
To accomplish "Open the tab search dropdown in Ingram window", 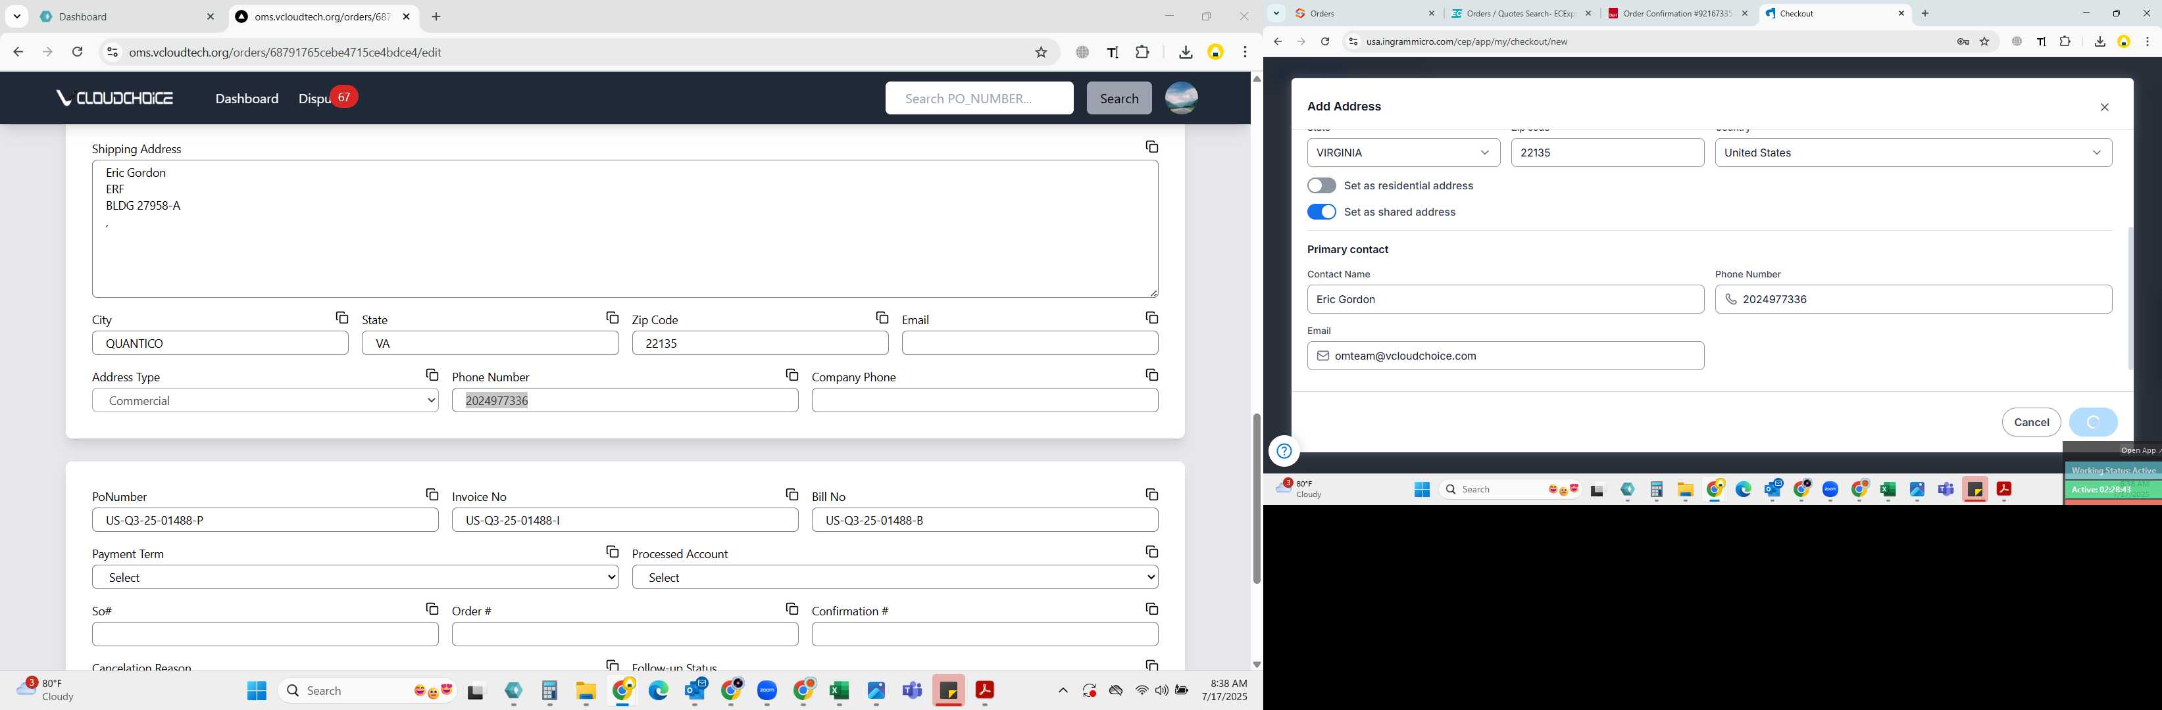I will 1276,13.
